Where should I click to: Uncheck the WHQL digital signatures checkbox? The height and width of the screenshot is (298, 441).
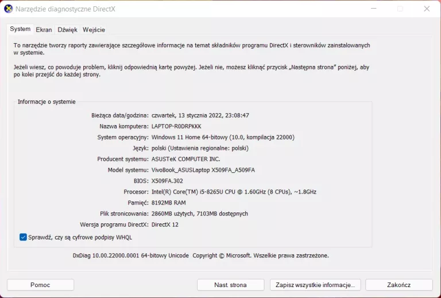pyautogui.click(x=23, y=237)
